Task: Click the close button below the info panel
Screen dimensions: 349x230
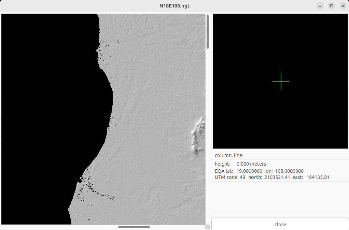Action: 280,225
